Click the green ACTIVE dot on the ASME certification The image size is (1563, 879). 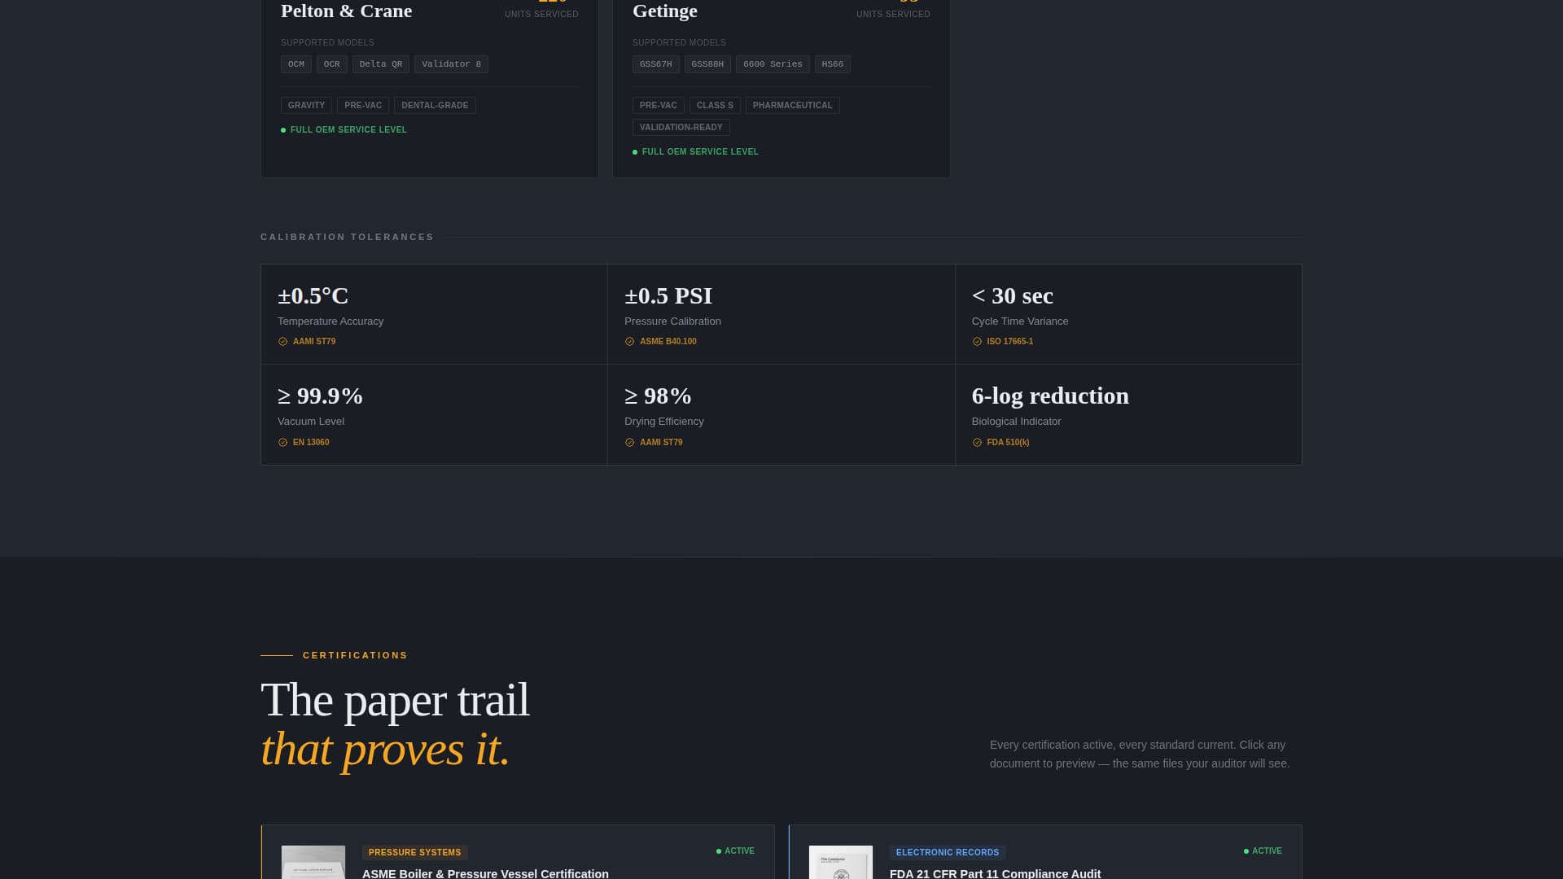[x=717, y=851]
